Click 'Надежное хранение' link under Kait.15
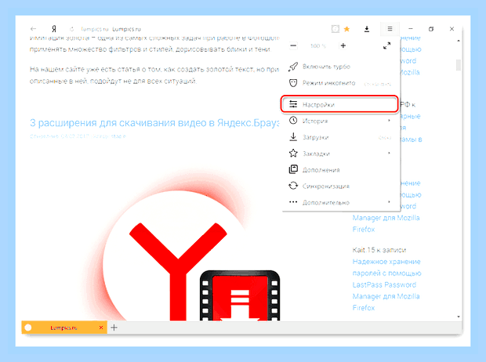The width and height of the screenshot is (486, 362). point(386,262)
